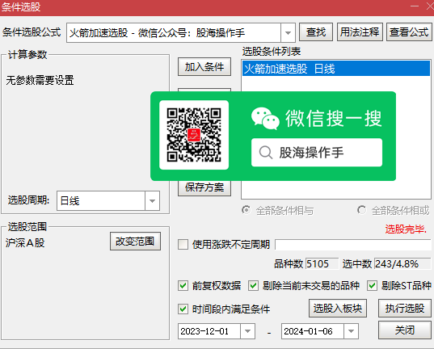The image size is (434, 349).
Task: Toggle 时间段内满足条件 checkbox
Action: tap(183, 309)
